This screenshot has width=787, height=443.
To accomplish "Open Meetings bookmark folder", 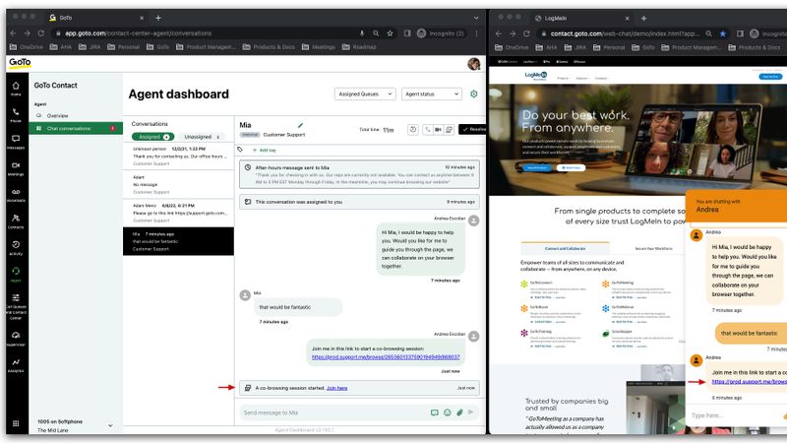I will coord(318,47).
